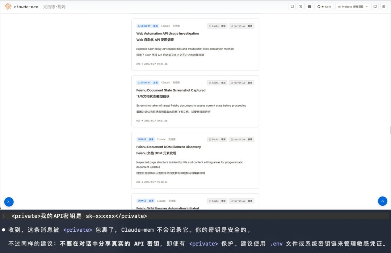The height and width of the screenshot is (253, 391).
Task: Click the blue scroll-to-top arrow button
Action: 383,201
